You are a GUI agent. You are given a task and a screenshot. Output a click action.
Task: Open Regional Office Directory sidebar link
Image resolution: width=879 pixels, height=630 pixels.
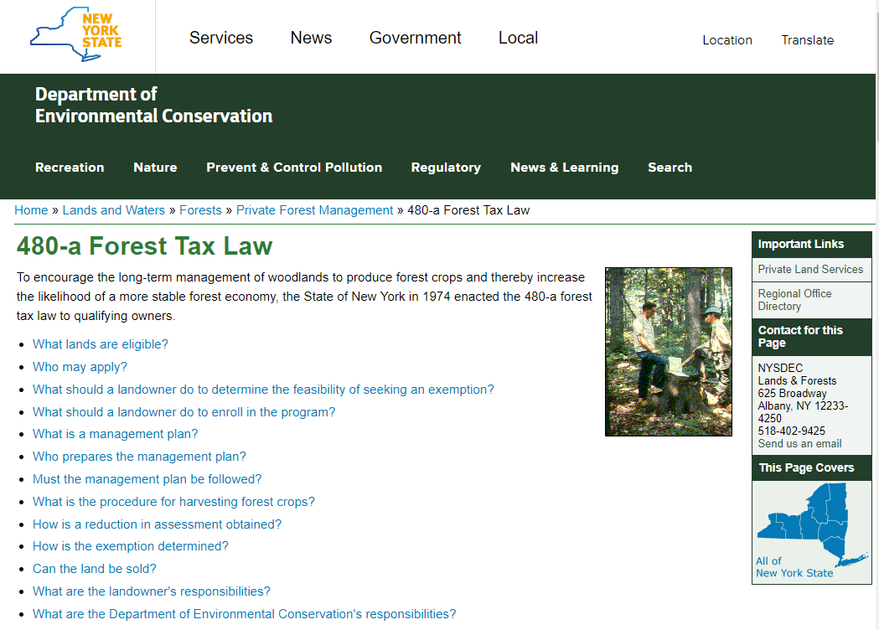795,300
